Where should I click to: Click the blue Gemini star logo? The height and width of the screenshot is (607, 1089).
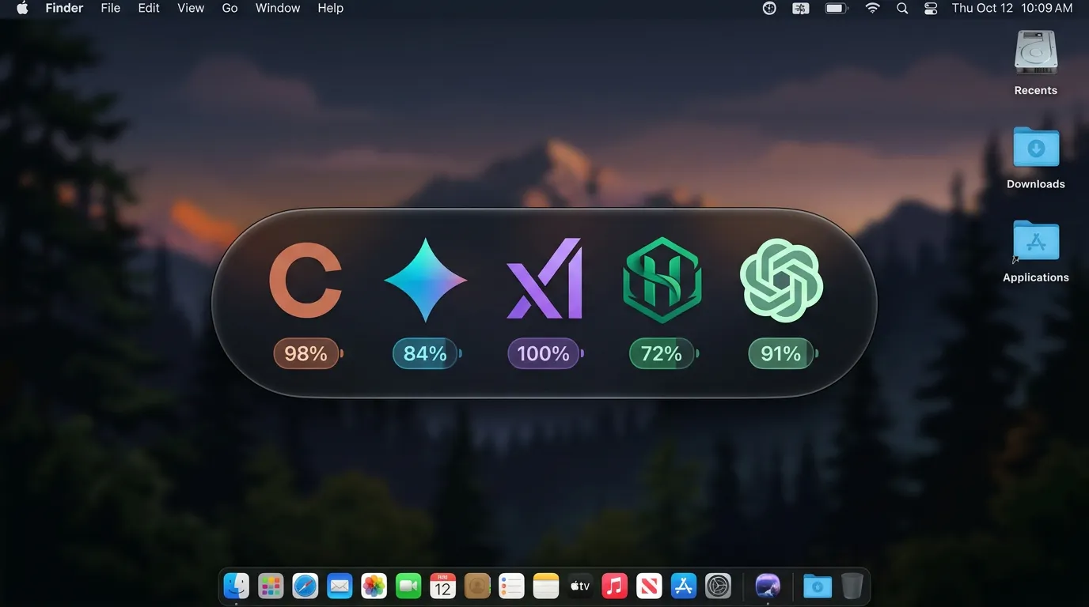pos(426,280)
